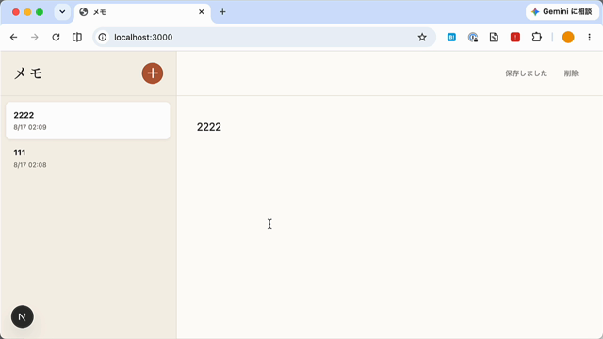Click the 2222 text in editor
This screenshot has height=339, width=603.
click(x=209, y=127)
